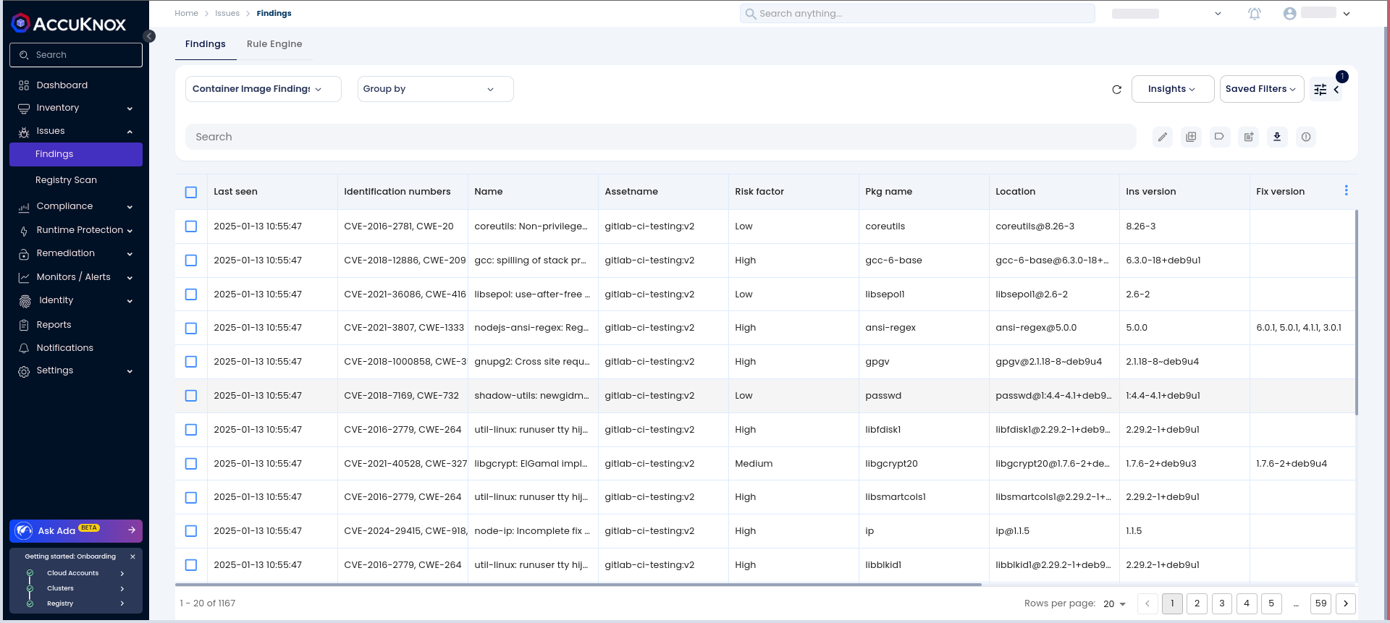This screenshot has width=1390, height=623.
Task: Collapse the sidebar using the arrow handle
Action: point(149,36)
